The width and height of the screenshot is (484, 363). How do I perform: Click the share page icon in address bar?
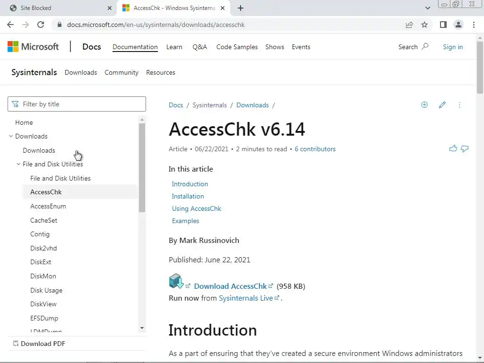409,25
